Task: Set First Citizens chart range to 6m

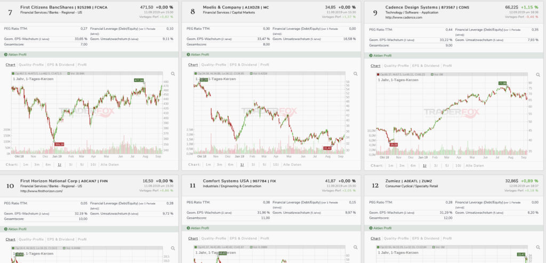Action: point(48,165)
